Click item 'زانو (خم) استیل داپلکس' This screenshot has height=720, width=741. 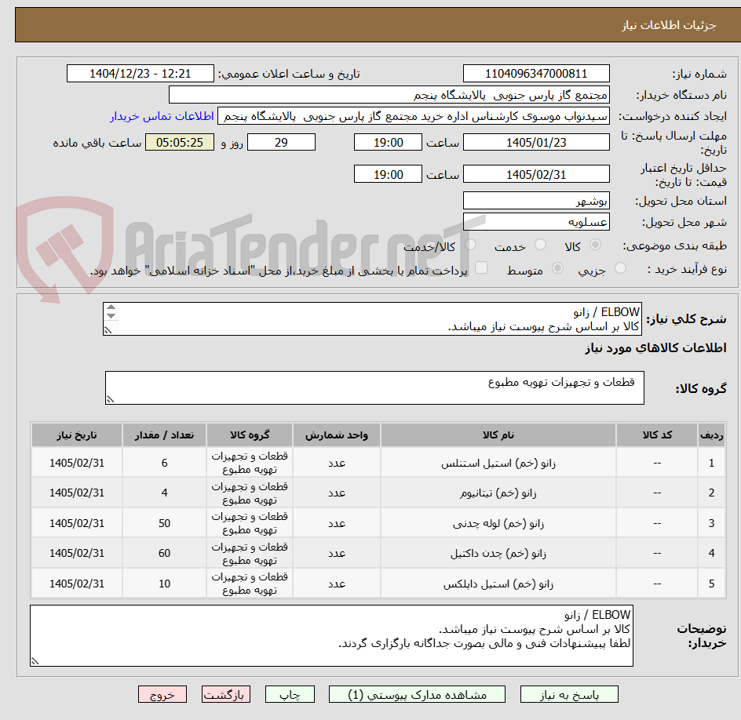tap(498, 584)
